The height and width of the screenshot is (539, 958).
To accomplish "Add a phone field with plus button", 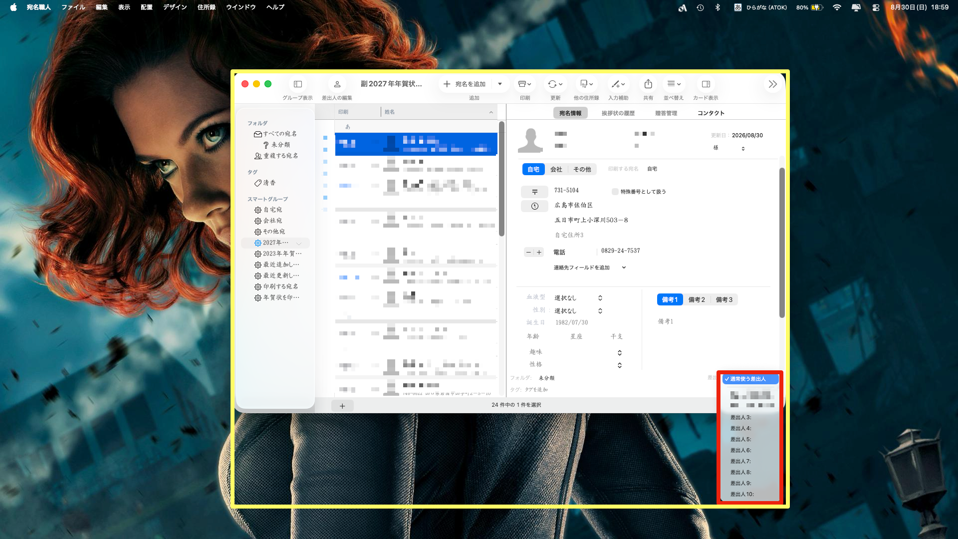I will click(539, 252).
